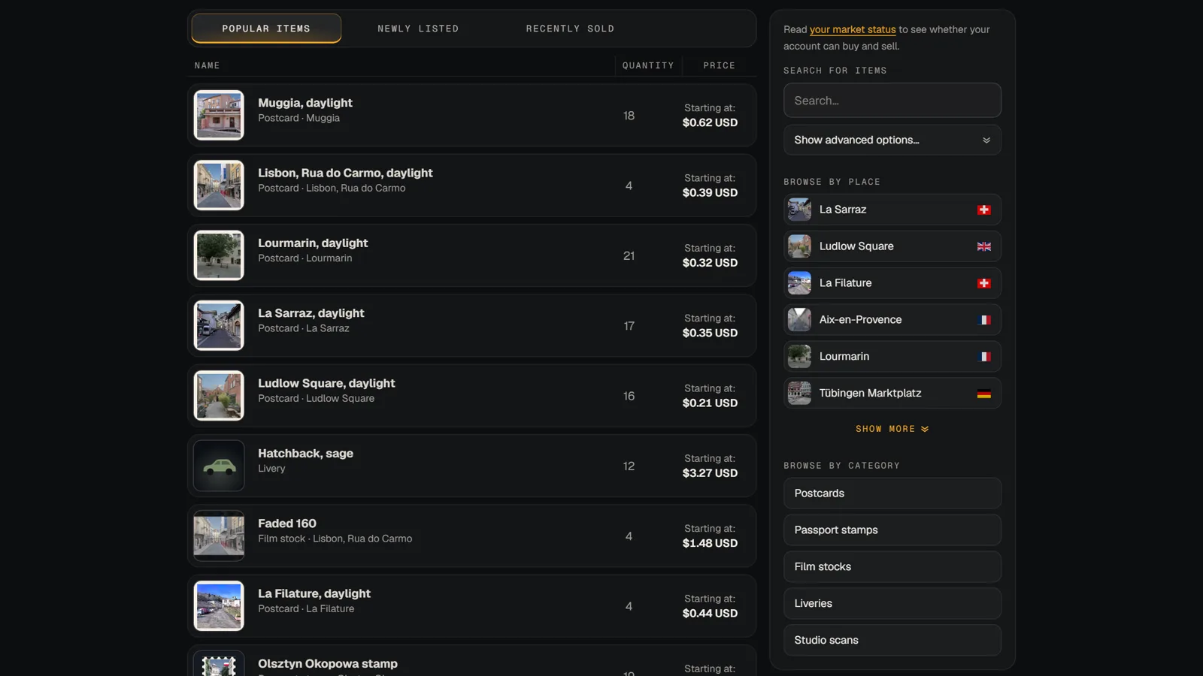Expand Show advanced options dropdown
Viewport: 1203px width, 676px height.
tap(892, 140)
